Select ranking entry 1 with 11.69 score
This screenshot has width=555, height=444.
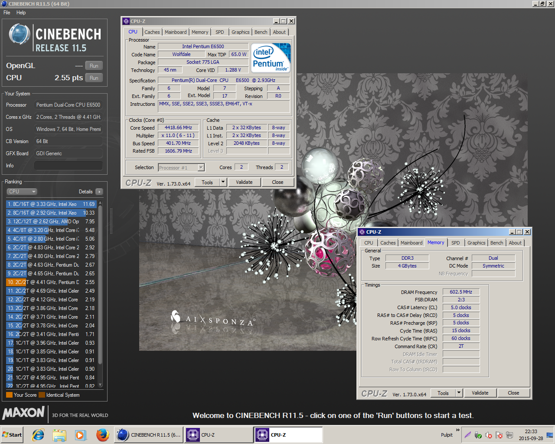click(51, 204)
